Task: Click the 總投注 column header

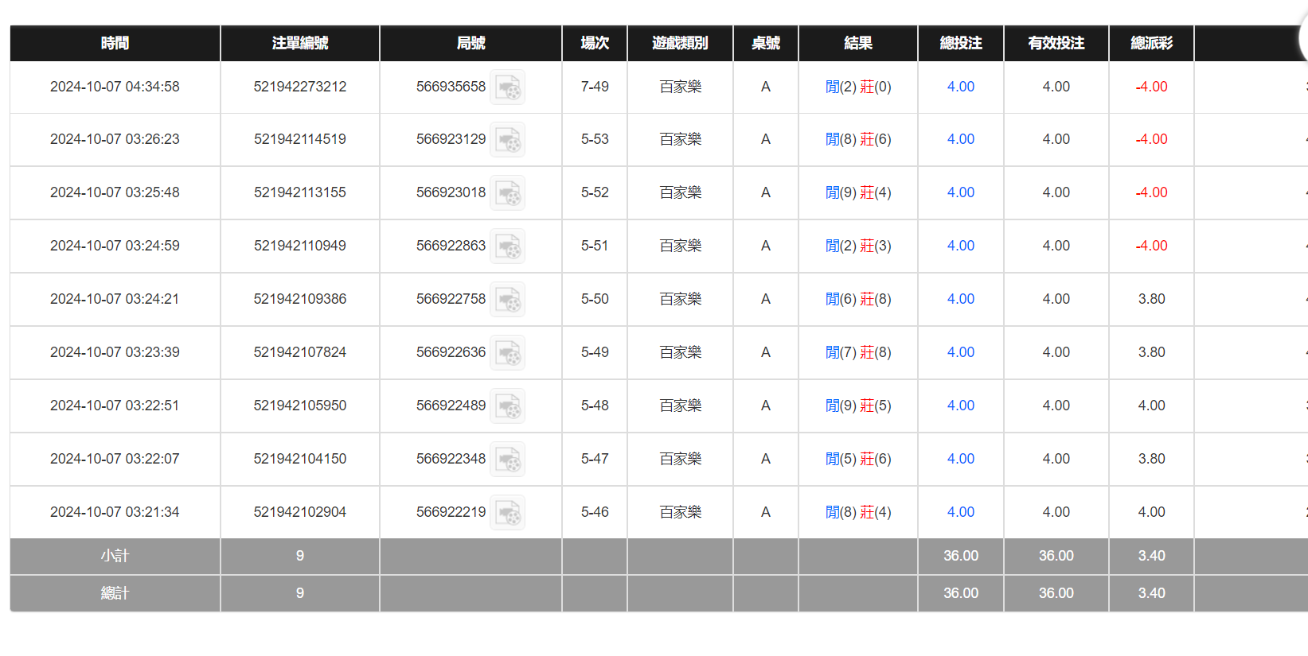Action: coord(960,43)
